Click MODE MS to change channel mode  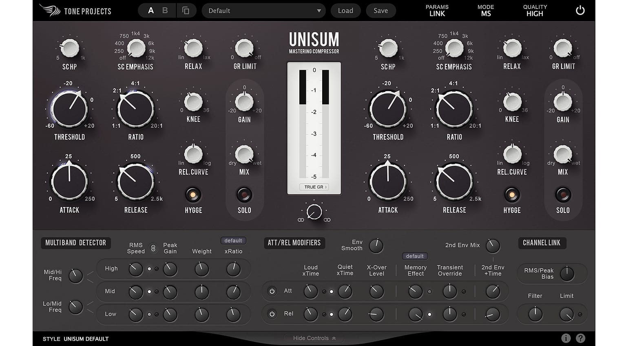[486, 11]
